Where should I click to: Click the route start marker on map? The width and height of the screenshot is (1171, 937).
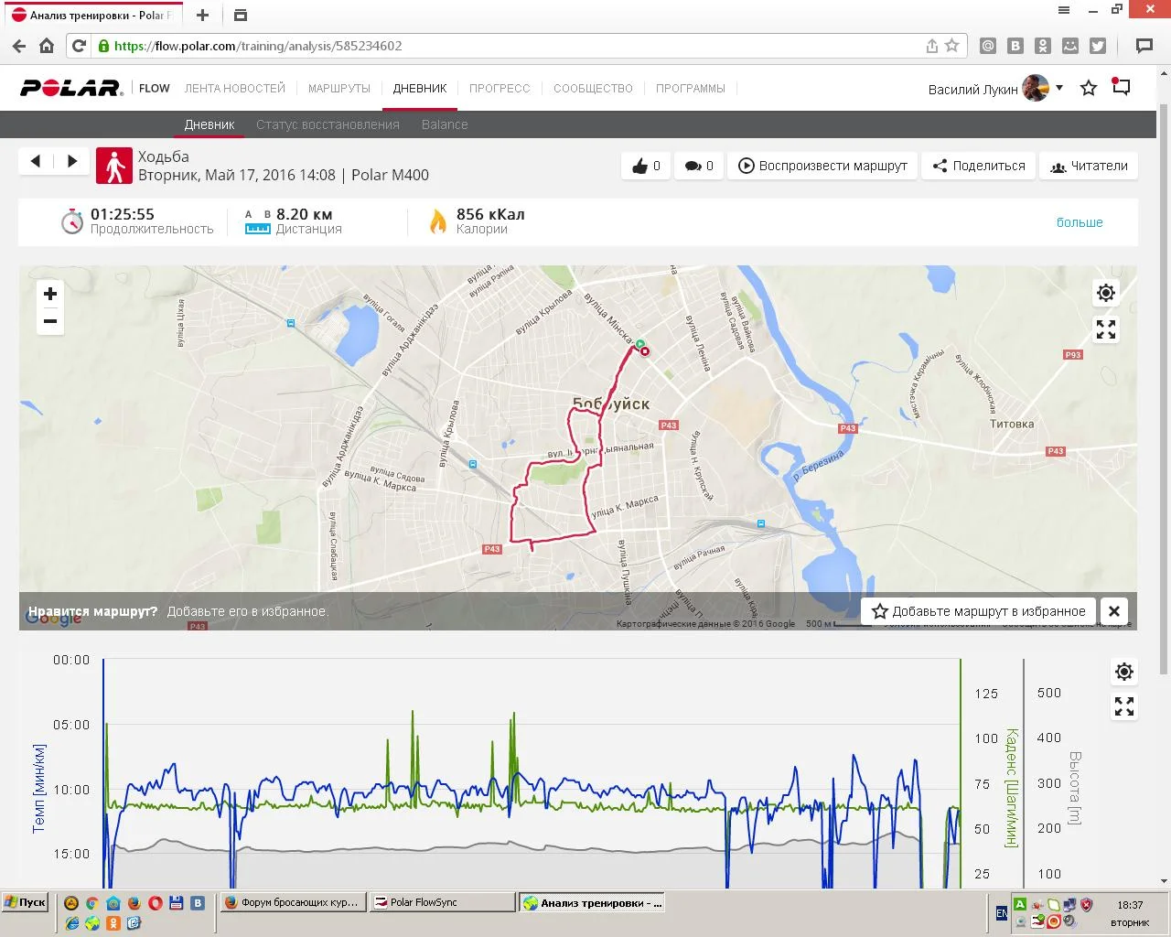pos(639,344)
